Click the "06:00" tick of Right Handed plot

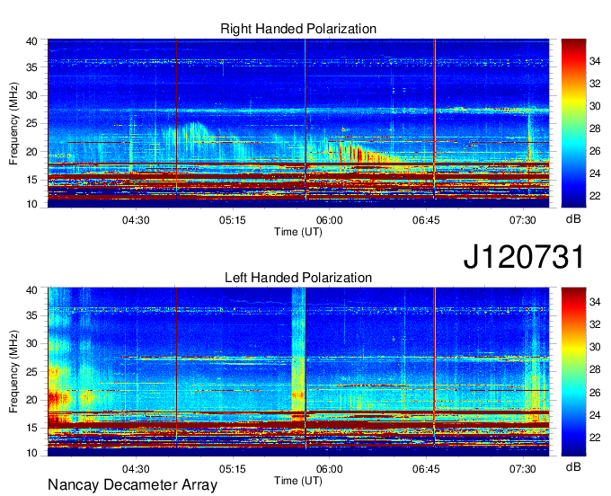pyautogui.click(x=329, y=220)
